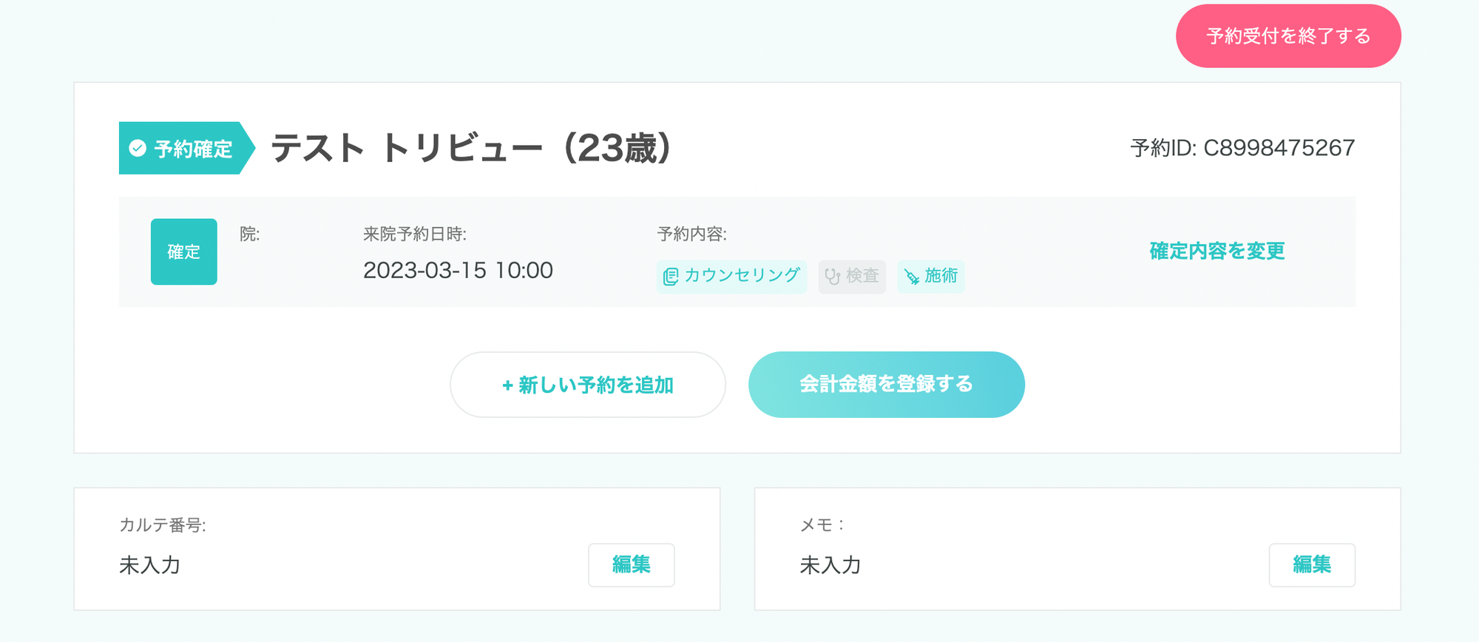Select the 予約確定 badge text
1479x642 pixels.
193,149
